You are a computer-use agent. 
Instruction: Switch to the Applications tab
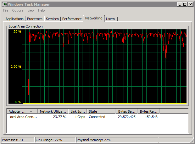(14, 19)
